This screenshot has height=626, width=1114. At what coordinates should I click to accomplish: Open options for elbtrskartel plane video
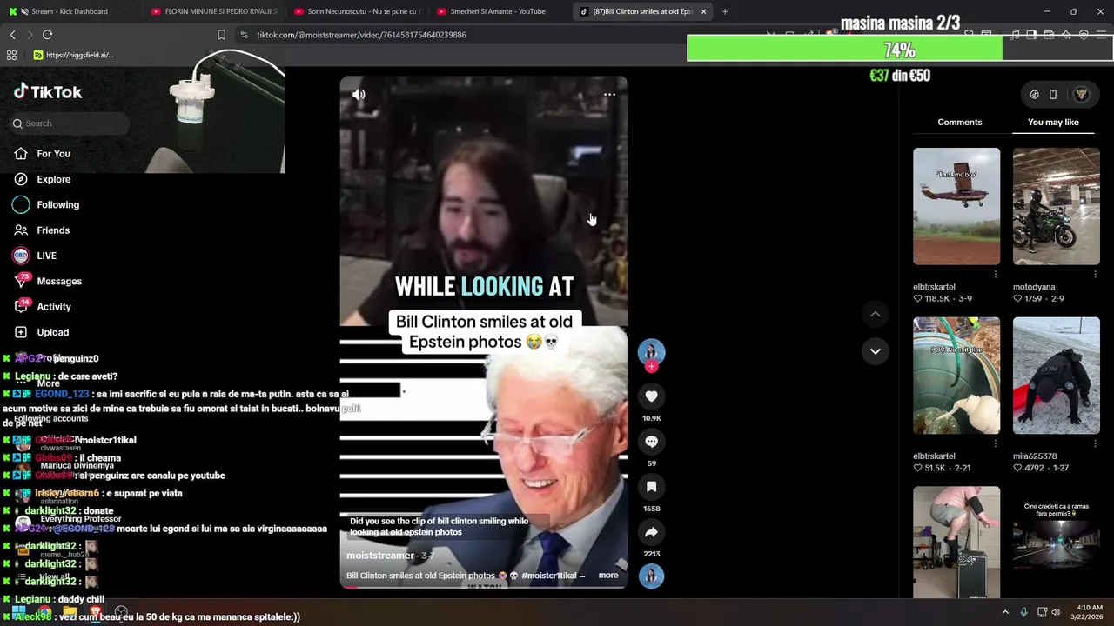tap(995, 275)
